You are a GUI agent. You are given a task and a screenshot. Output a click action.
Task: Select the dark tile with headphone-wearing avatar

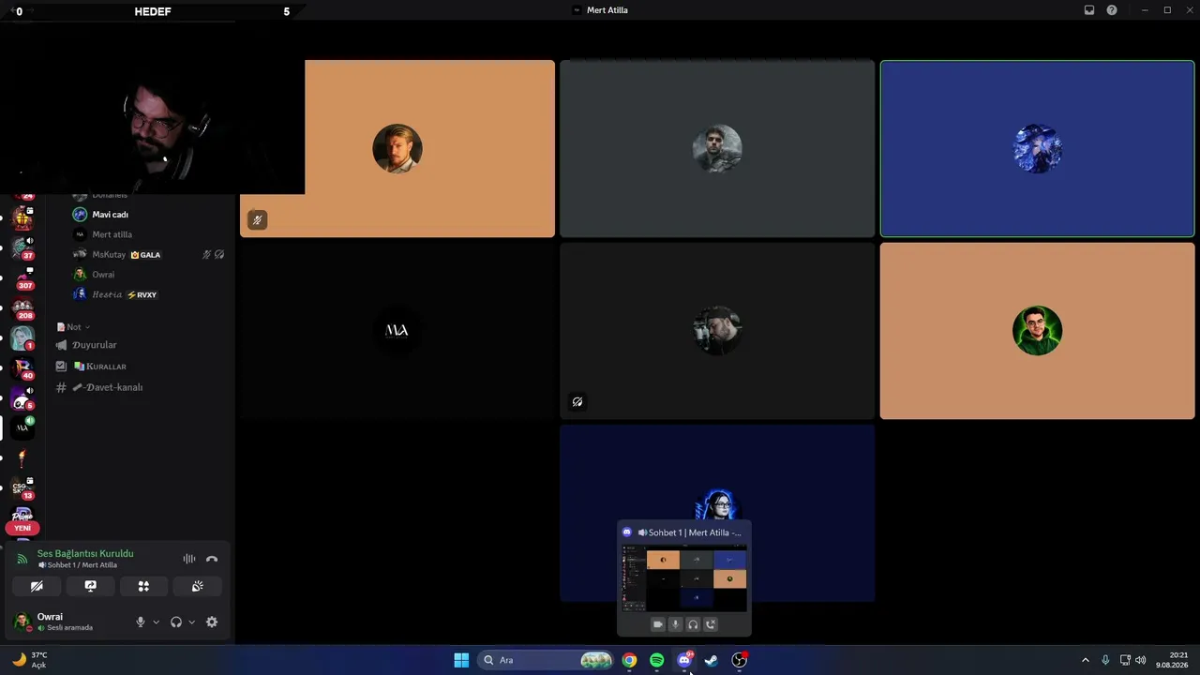point(717,331)
